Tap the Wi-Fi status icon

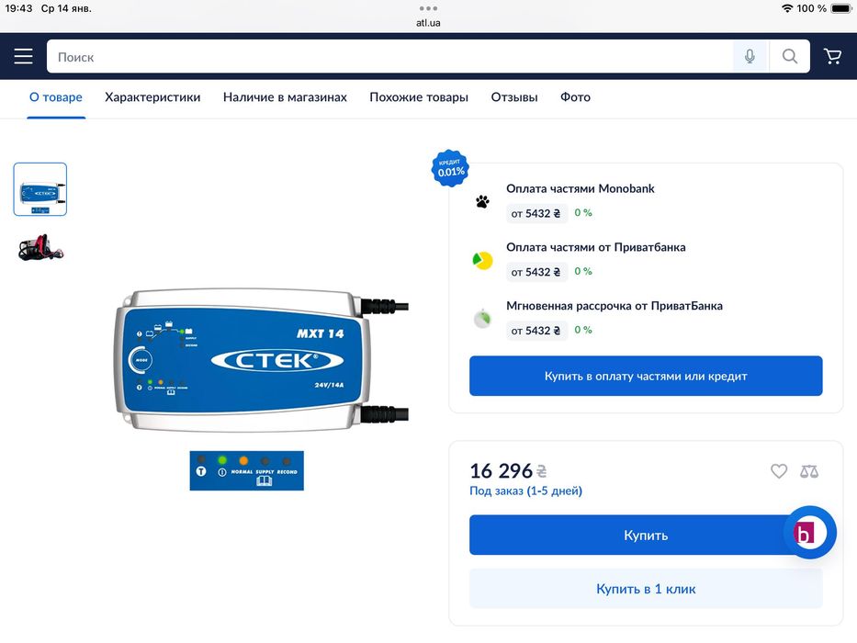coord(786,8)
